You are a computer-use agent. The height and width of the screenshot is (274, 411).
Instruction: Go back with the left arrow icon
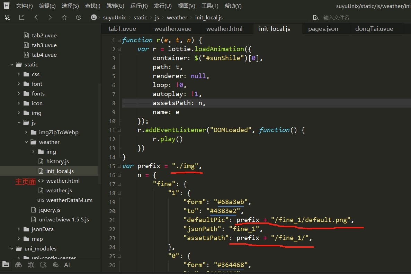pos(36,17)
